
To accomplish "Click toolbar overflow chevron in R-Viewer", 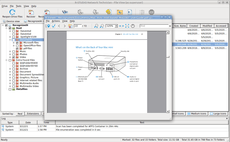I will click(170, 26).
